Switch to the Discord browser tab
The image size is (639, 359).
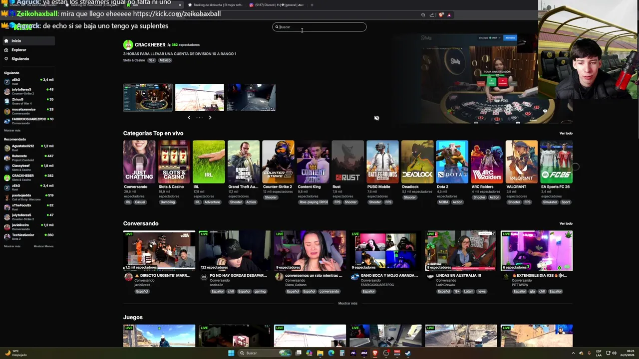(x=276, y=5)
